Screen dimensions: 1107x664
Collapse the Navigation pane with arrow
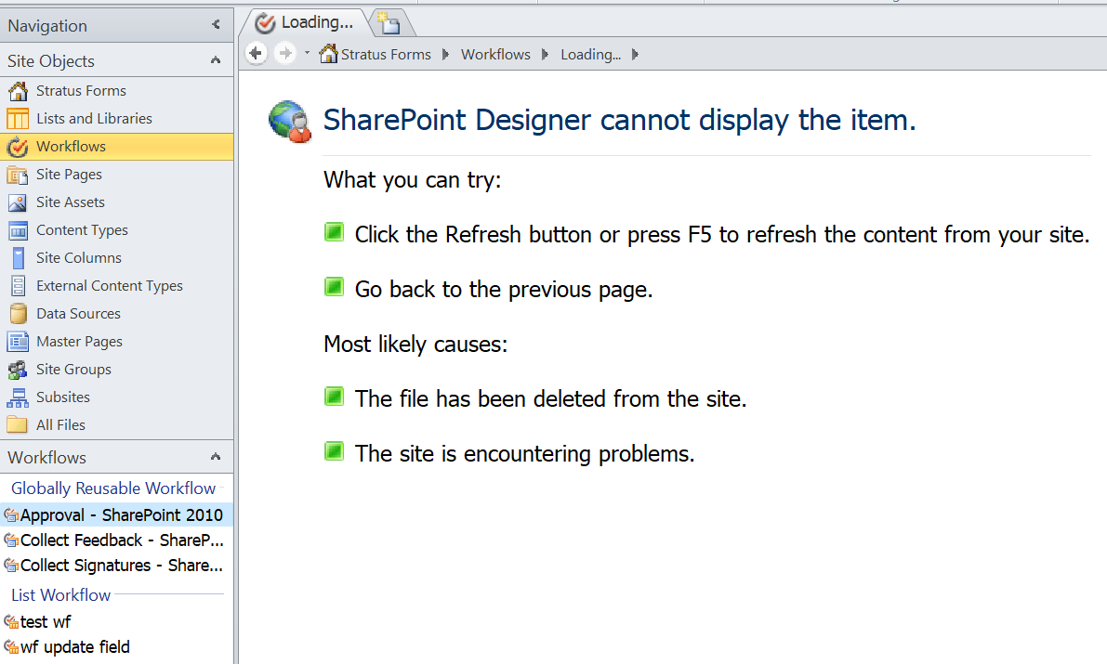click(216, 25)
